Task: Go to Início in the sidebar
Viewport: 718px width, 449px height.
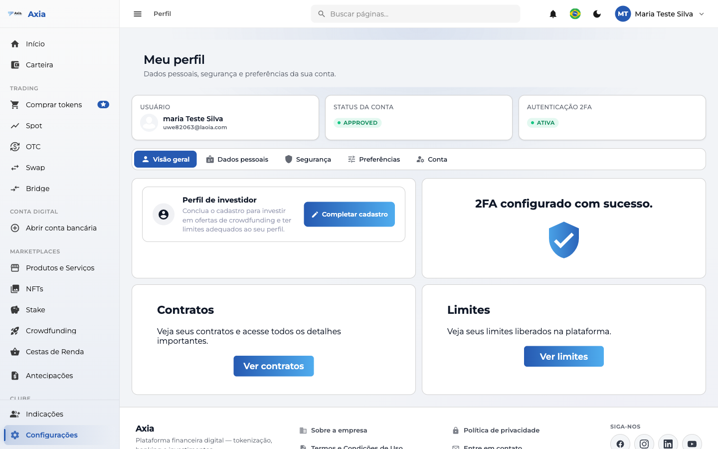Action: coord(60,44)
